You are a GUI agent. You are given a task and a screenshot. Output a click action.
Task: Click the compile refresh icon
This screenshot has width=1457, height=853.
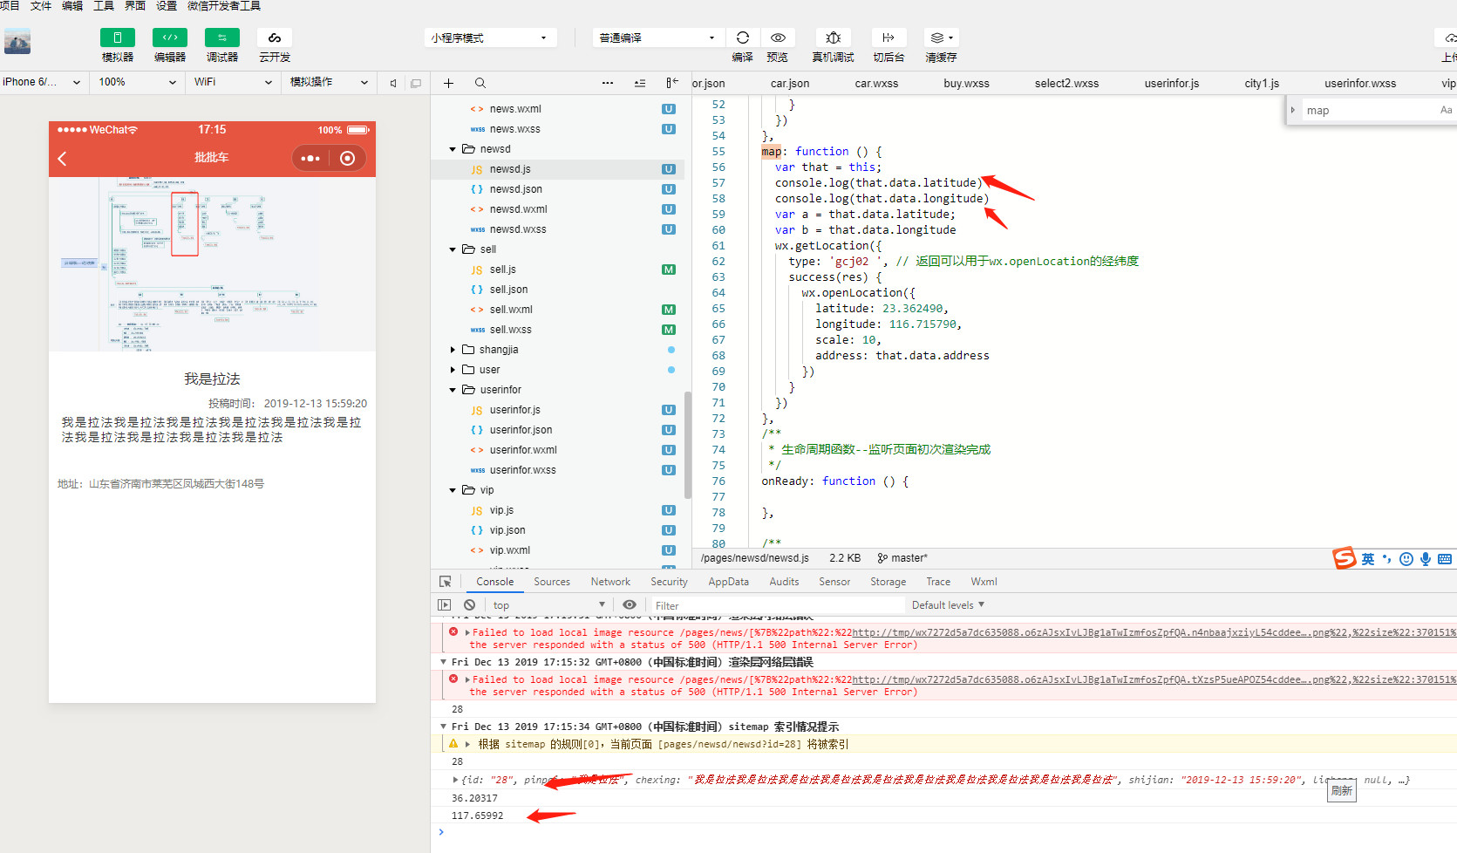(743, 38)
